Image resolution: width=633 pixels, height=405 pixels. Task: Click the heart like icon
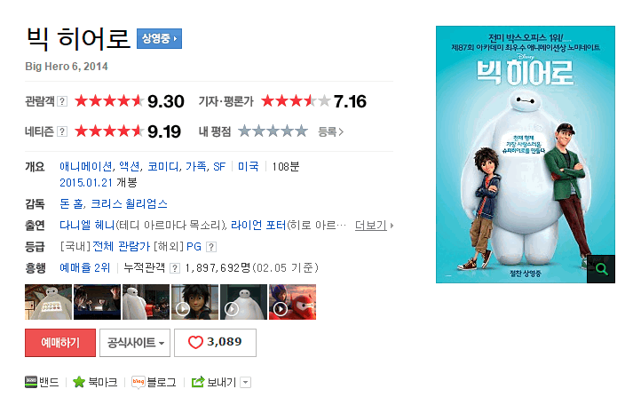[195, 343]
